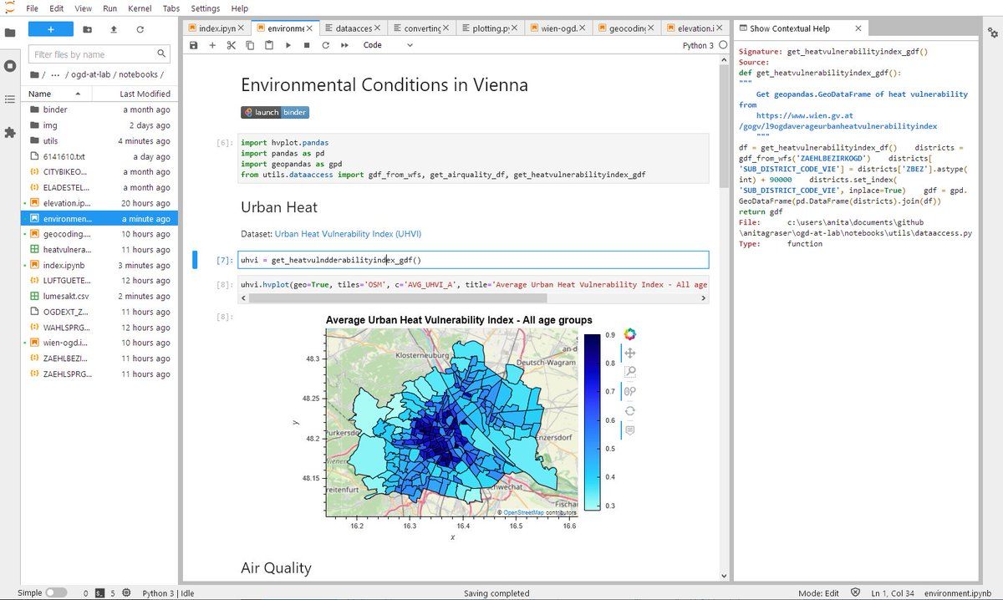Click the plot colorbar gradient
Screen dimensions: 1003x600
[x=592, y=422]
